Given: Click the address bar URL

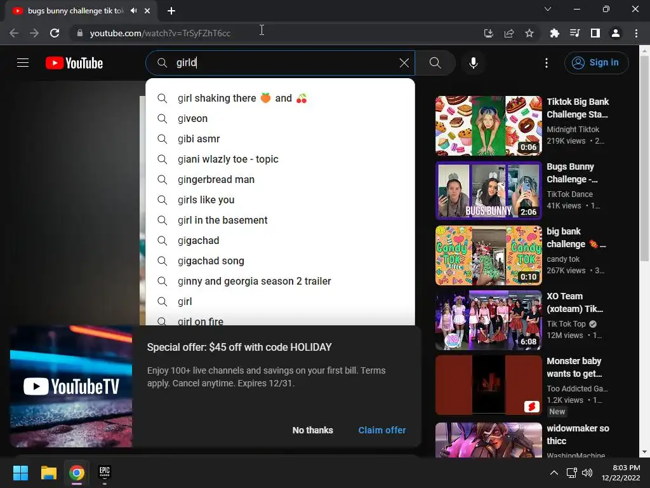Looking at the screenshot, I should click(x=160, y=33).
